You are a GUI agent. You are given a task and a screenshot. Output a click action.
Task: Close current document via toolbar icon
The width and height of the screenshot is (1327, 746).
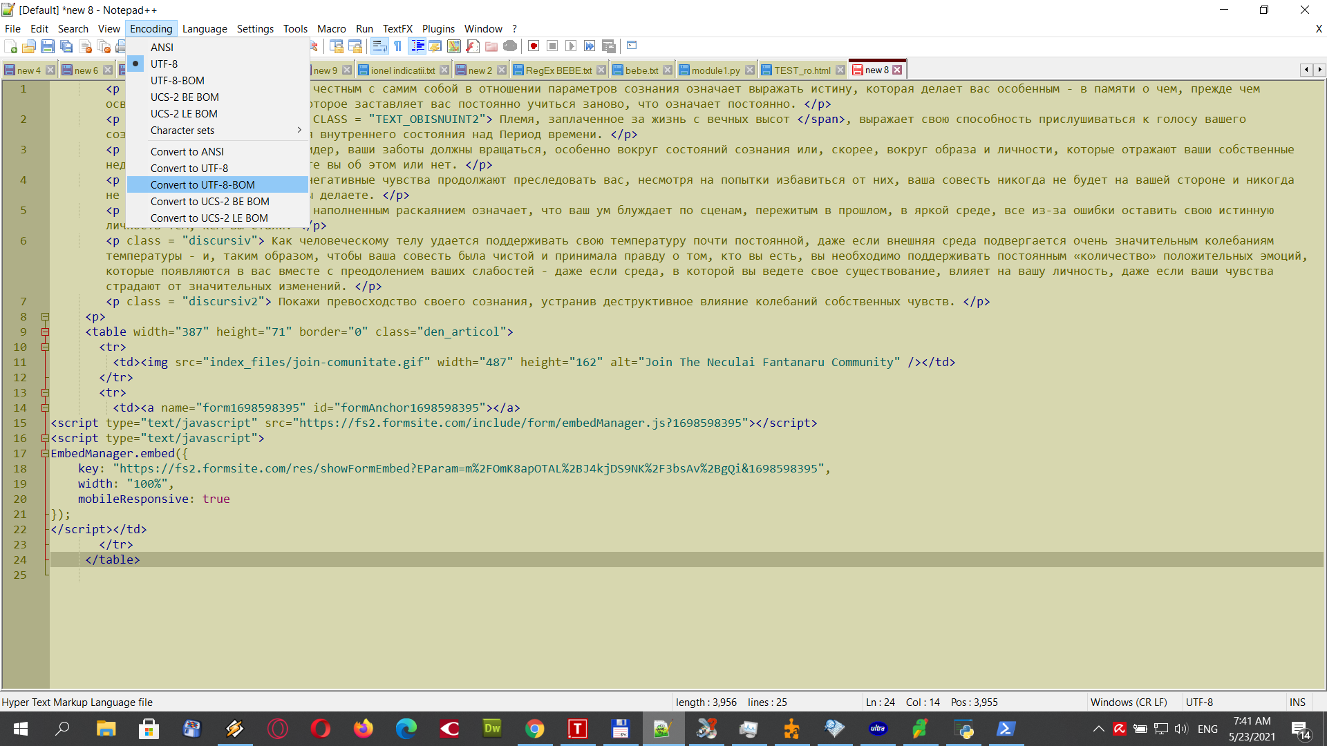coord(85,46)
